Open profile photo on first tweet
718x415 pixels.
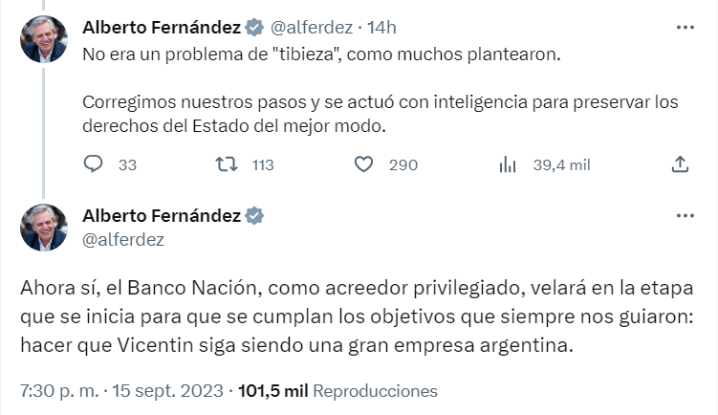(44, 39)
